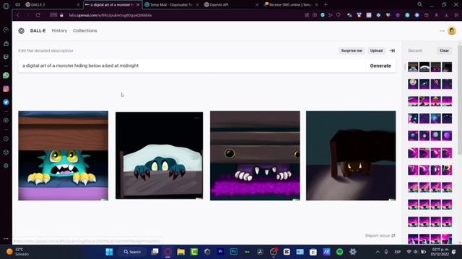Open History clock icon in sidebar

click(6, 139)
